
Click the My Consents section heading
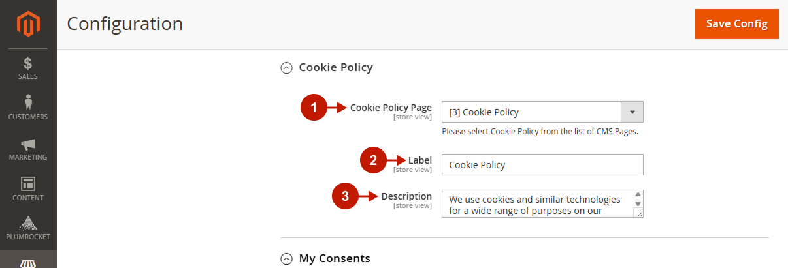(x=335, y=259)
